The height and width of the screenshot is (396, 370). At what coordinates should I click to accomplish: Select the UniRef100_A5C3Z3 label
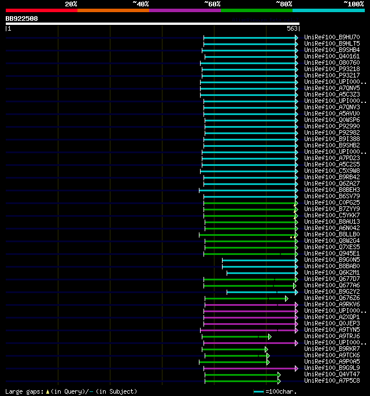pyautogui.click(x=332, y=94)
